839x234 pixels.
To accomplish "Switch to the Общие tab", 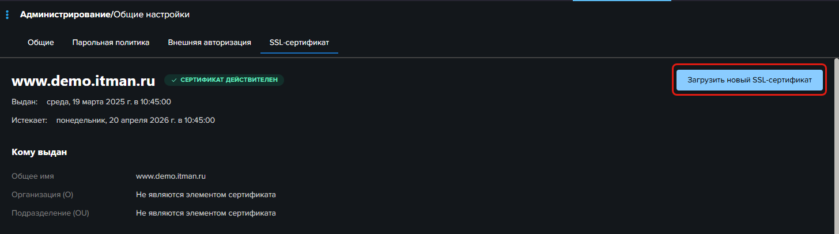I will point(41,43).
